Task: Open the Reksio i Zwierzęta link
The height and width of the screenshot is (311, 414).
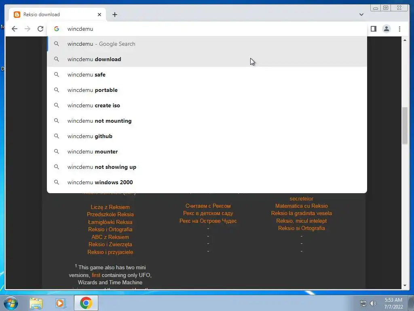Action: 110,245
